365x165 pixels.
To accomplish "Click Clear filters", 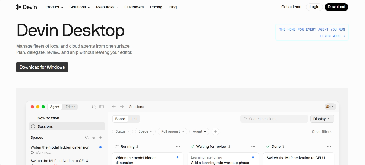I will 322,131.
